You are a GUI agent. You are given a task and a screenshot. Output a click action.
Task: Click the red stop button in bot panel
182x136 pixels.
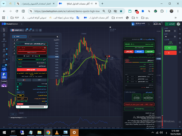[x=129, y=51]
